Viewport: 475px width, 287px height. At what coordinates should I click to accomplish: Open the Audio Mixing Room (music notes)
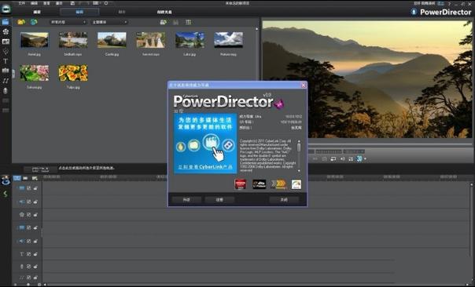[x=6, y=81]
